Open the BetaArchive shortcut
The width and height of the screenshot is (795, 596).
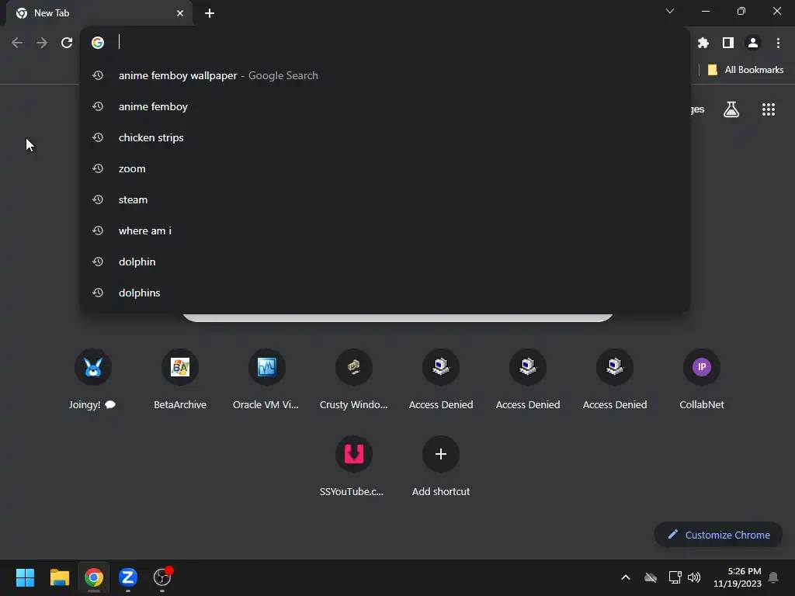pyautogui.click(x=180, y=380)
